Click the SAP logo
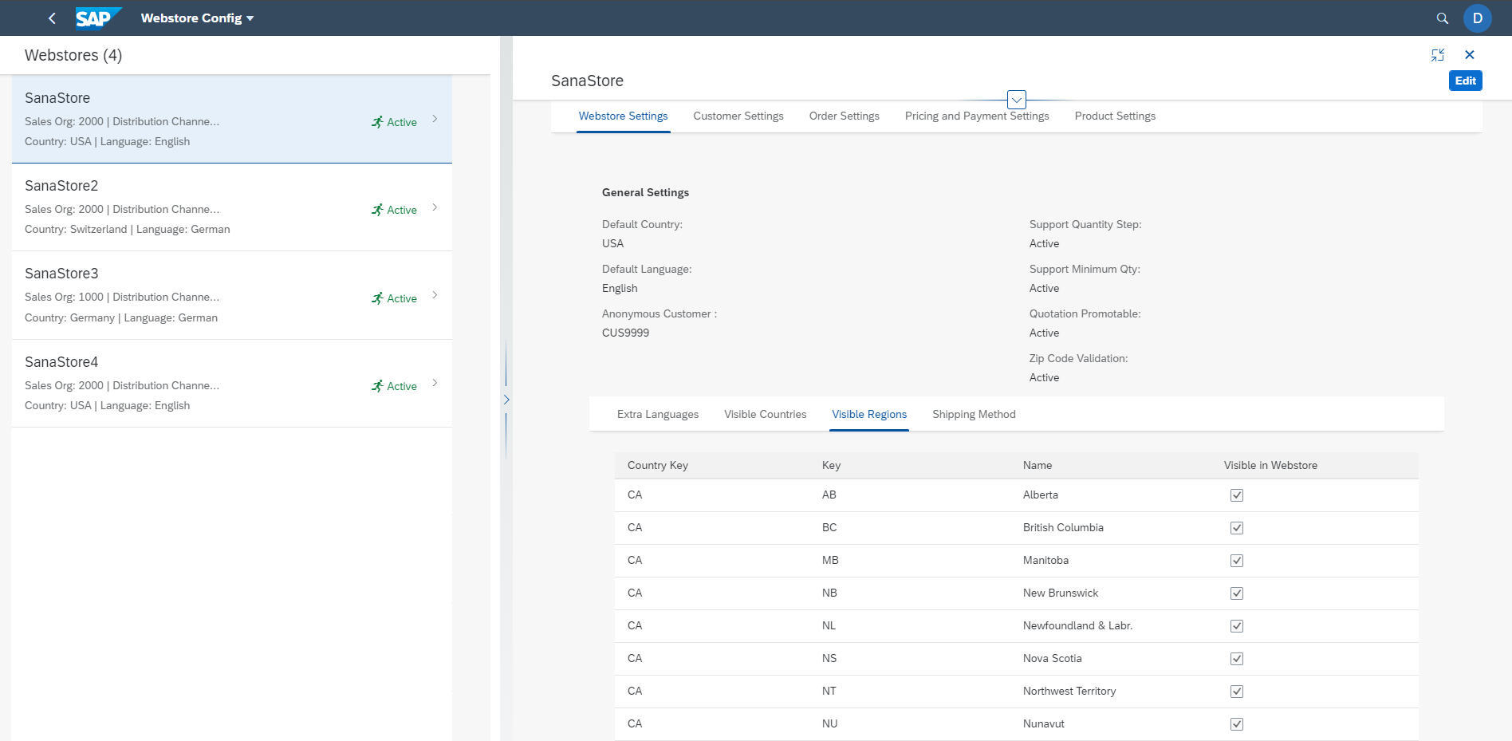 [98, 18]
